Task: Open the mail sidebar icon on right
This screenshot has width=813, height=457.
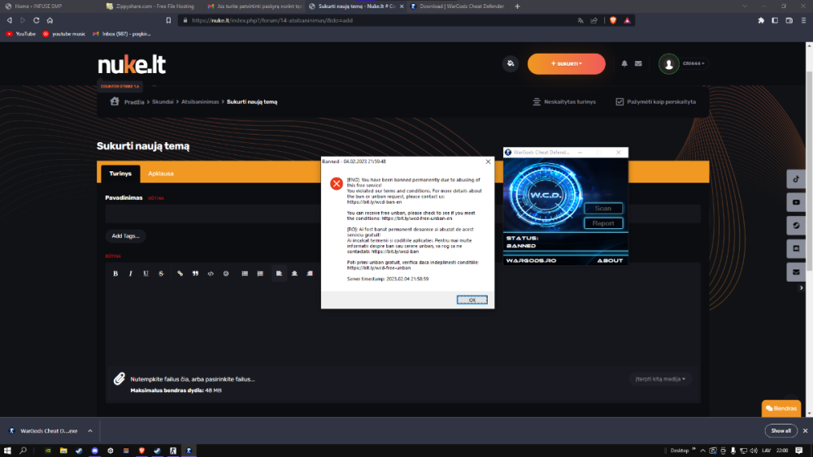Action: click(x=796, y=272)
